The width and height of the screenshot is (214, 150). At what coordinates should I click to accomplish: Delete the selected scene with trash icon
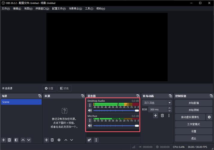coord(9,140)
